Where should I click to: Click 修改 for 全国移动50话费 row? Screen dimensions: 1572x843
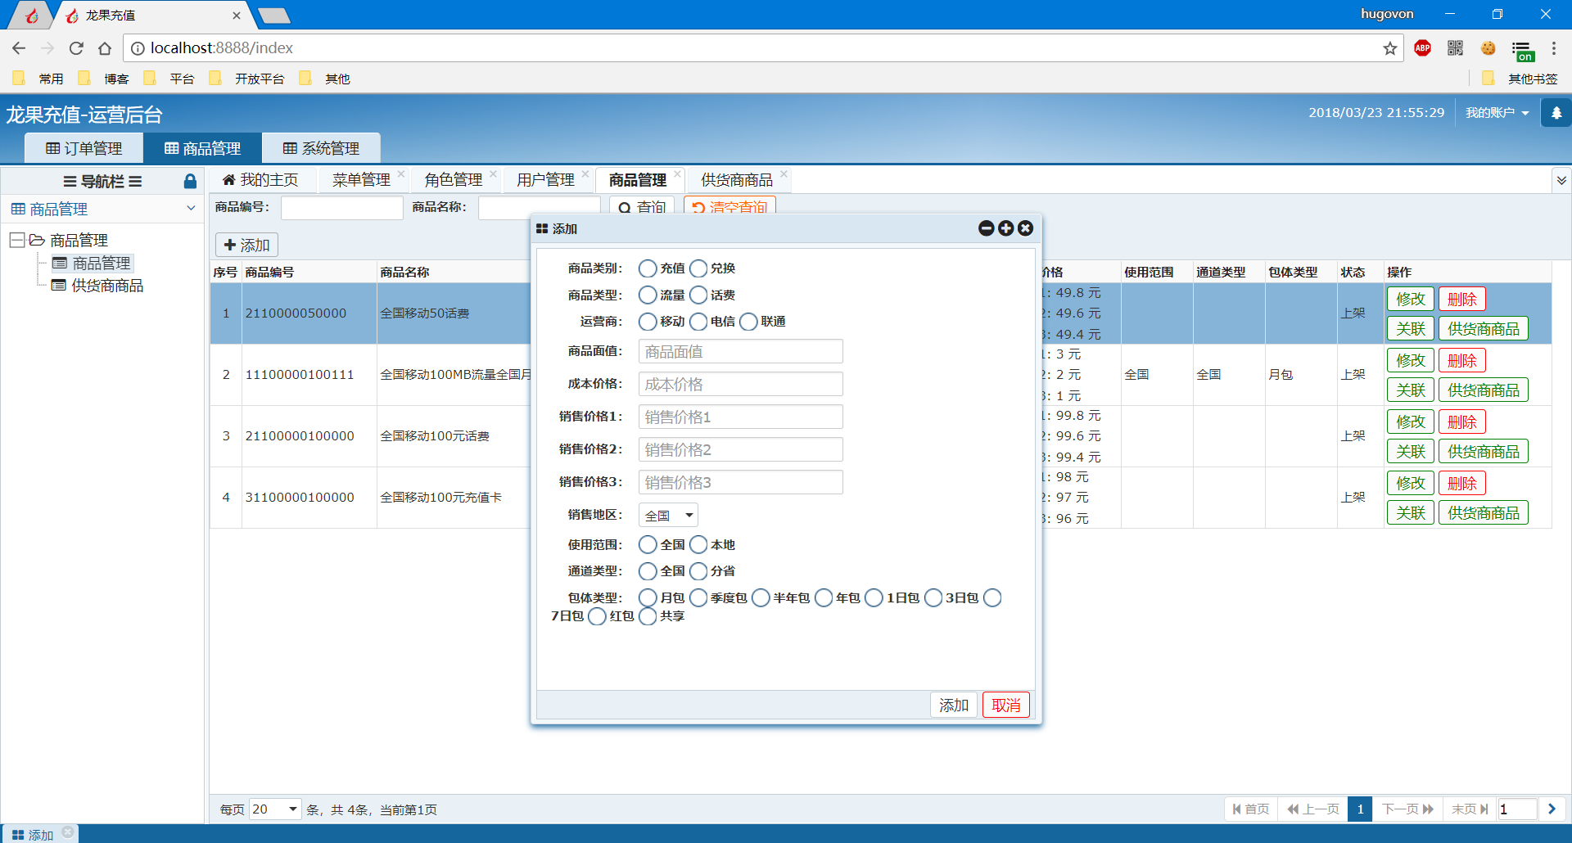1411,299
